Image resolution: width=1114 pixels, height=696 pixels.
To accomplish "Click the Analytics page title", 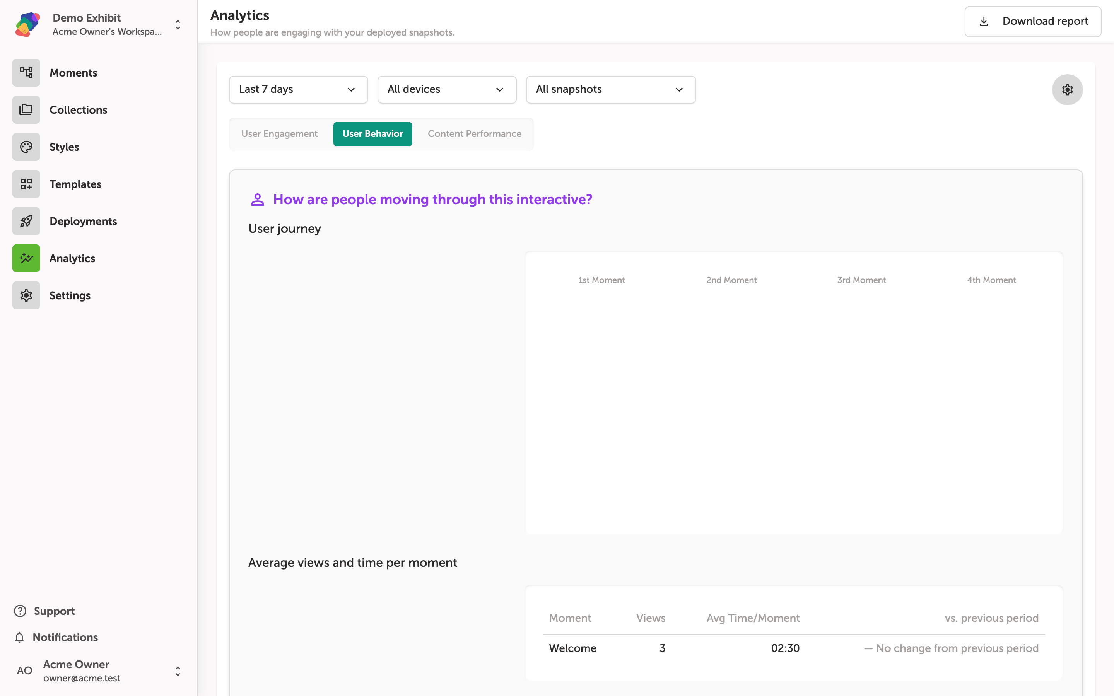I will tap(239, 15).
